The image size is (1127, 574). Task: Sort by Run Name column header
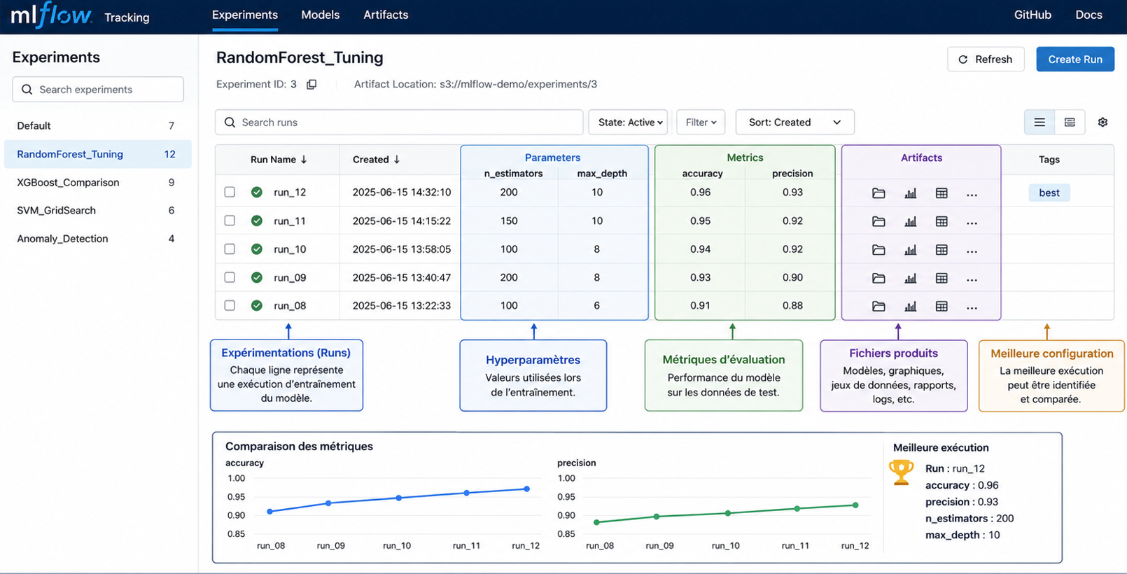point(279,160)
